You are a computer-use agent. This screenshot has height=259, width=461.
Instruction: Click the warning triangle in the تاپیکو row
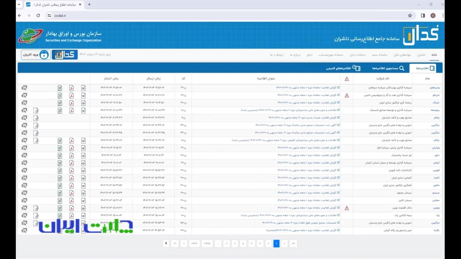(347, 95)
